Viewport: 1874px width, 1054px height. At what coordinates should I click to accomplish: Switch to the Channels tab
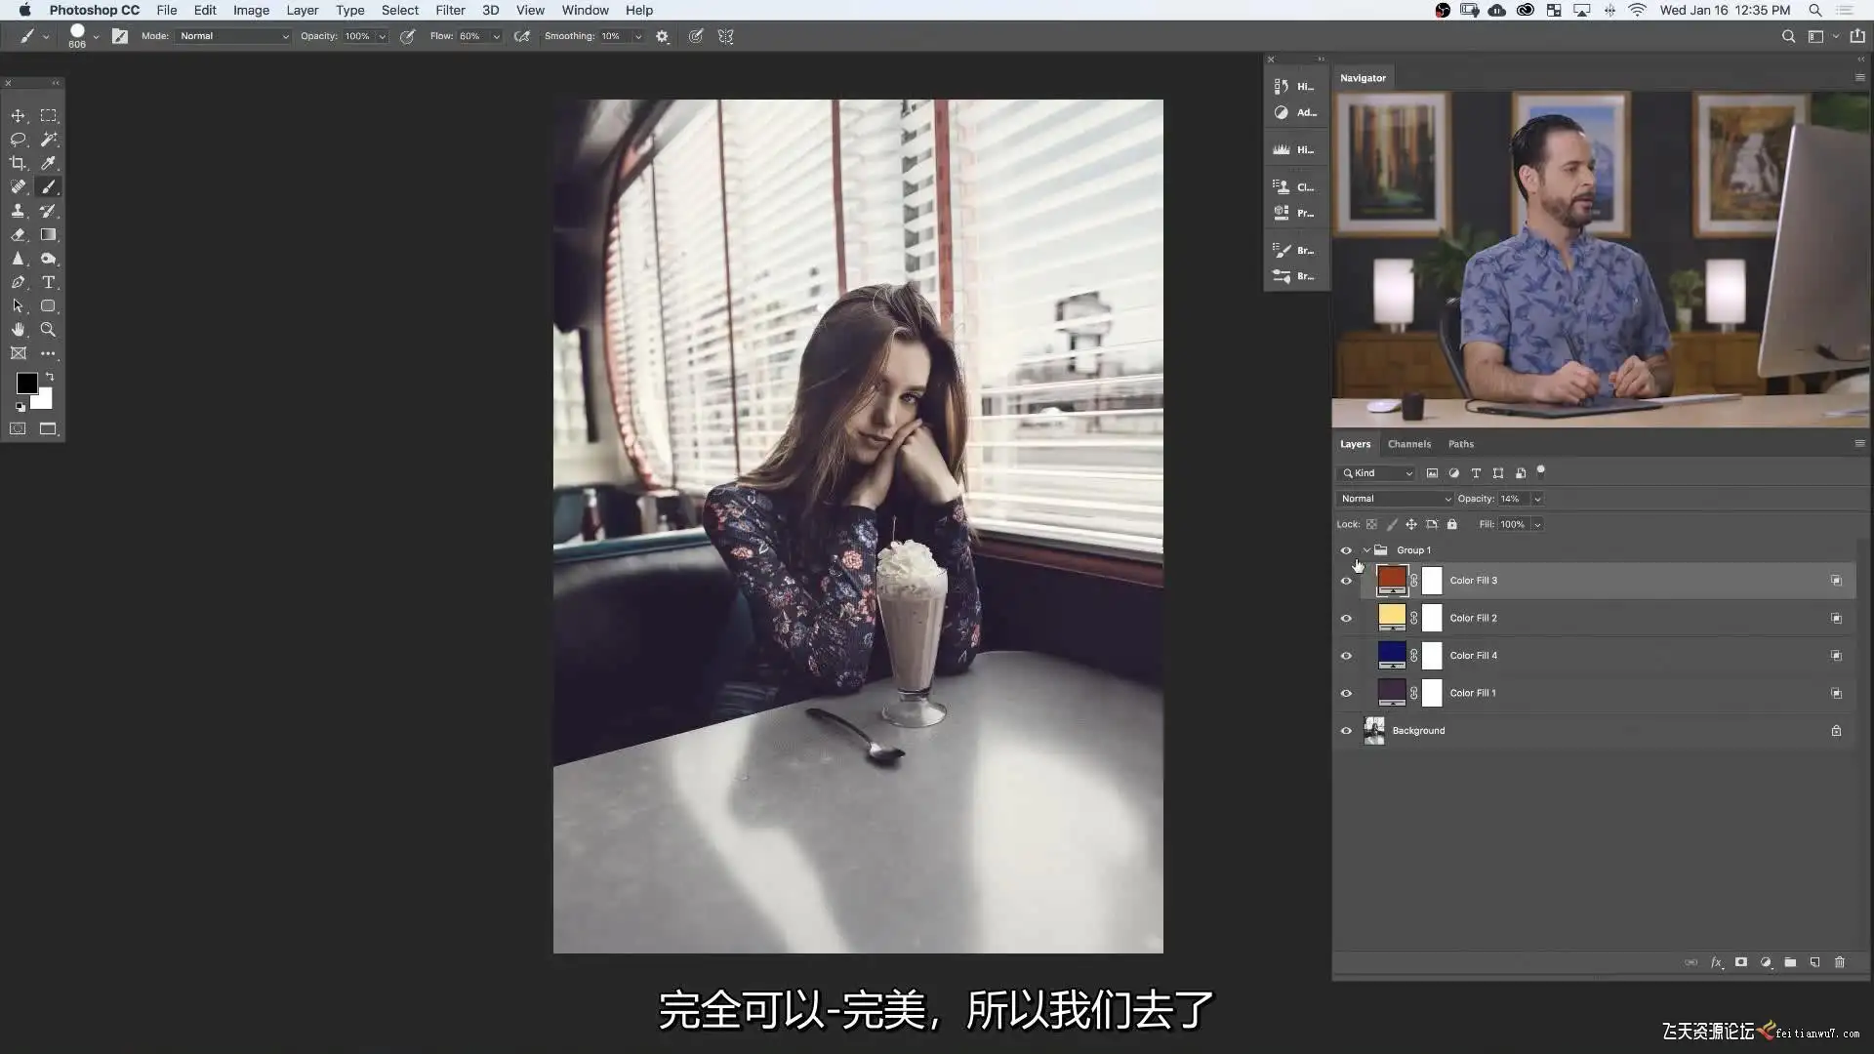(1408, 444)
